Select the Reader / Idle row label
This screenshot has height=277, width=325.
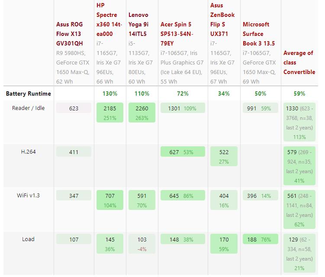tap(28, 108)
